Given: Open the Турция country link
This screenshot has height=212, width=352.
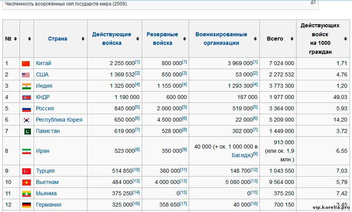Looking at the screenshot, I should 45,171.
